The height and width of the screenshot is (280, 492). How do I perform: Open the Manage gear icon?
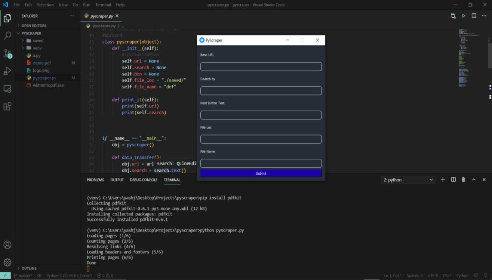[x=7, y=262]
